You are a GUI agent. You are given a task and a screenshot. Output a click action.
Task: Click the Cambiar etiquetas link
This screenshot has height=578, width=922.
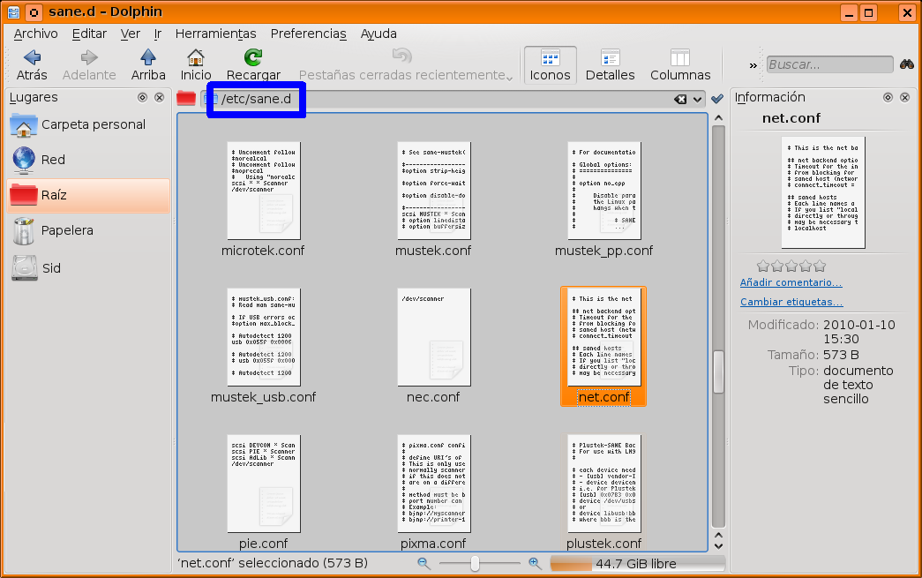(x=791, y=302)
